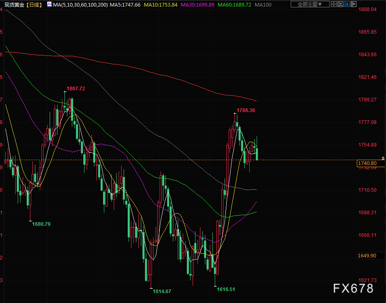Click the 1777.08 axis price label
Image resolution: width=386 pixels, height=303 pixels.
[367, 122]
